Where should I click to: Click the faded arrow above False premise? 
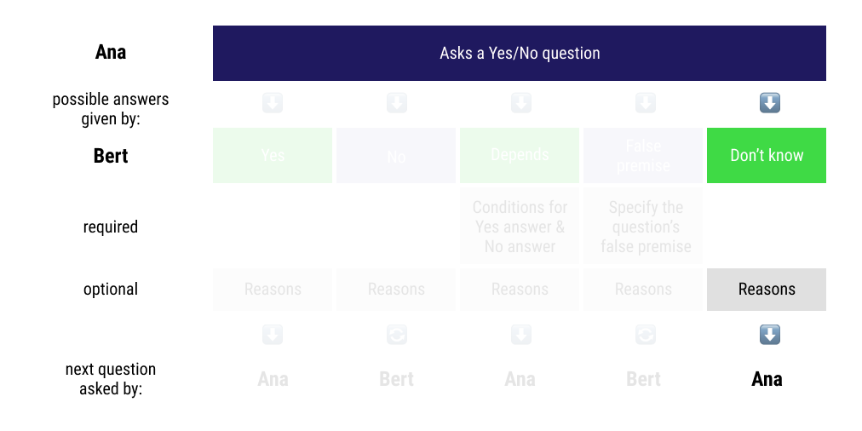[645, 103]
